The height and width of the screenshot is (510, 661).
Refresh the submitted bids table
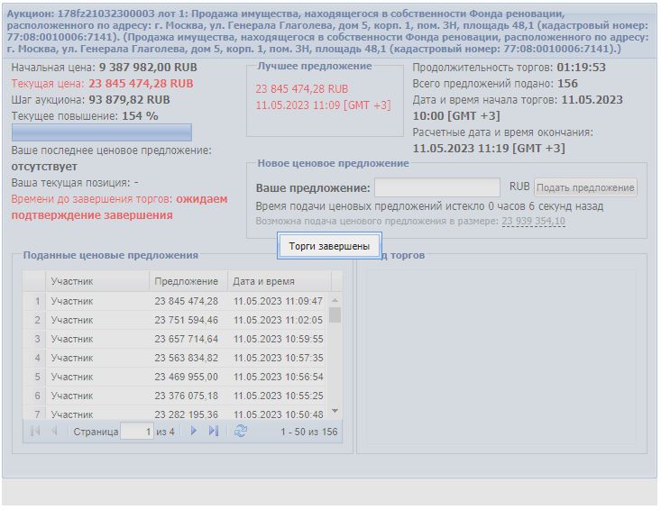coord(240,432)
